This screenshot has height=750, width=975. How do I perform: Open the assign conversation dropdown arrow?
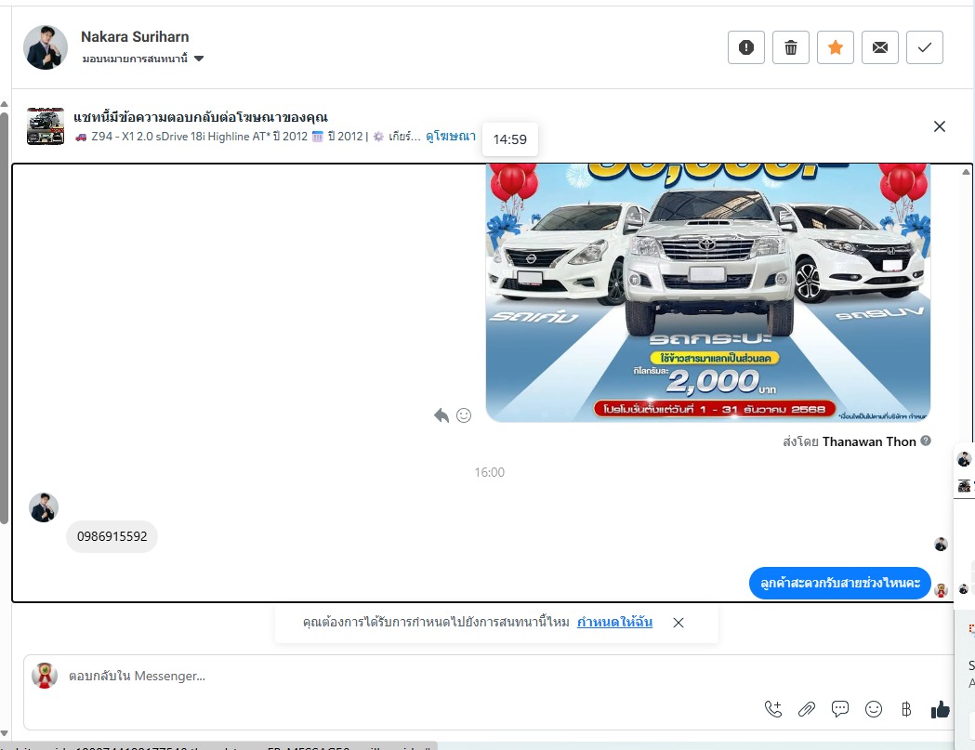[x=199, y=59]
